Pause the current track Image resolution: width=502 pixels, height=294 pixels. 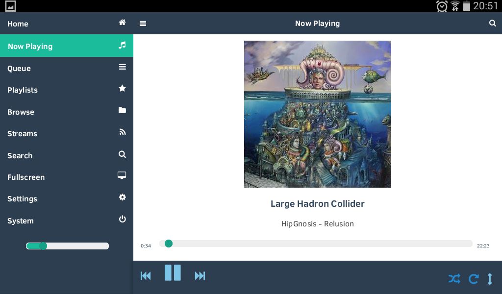(x=173, y=272)
